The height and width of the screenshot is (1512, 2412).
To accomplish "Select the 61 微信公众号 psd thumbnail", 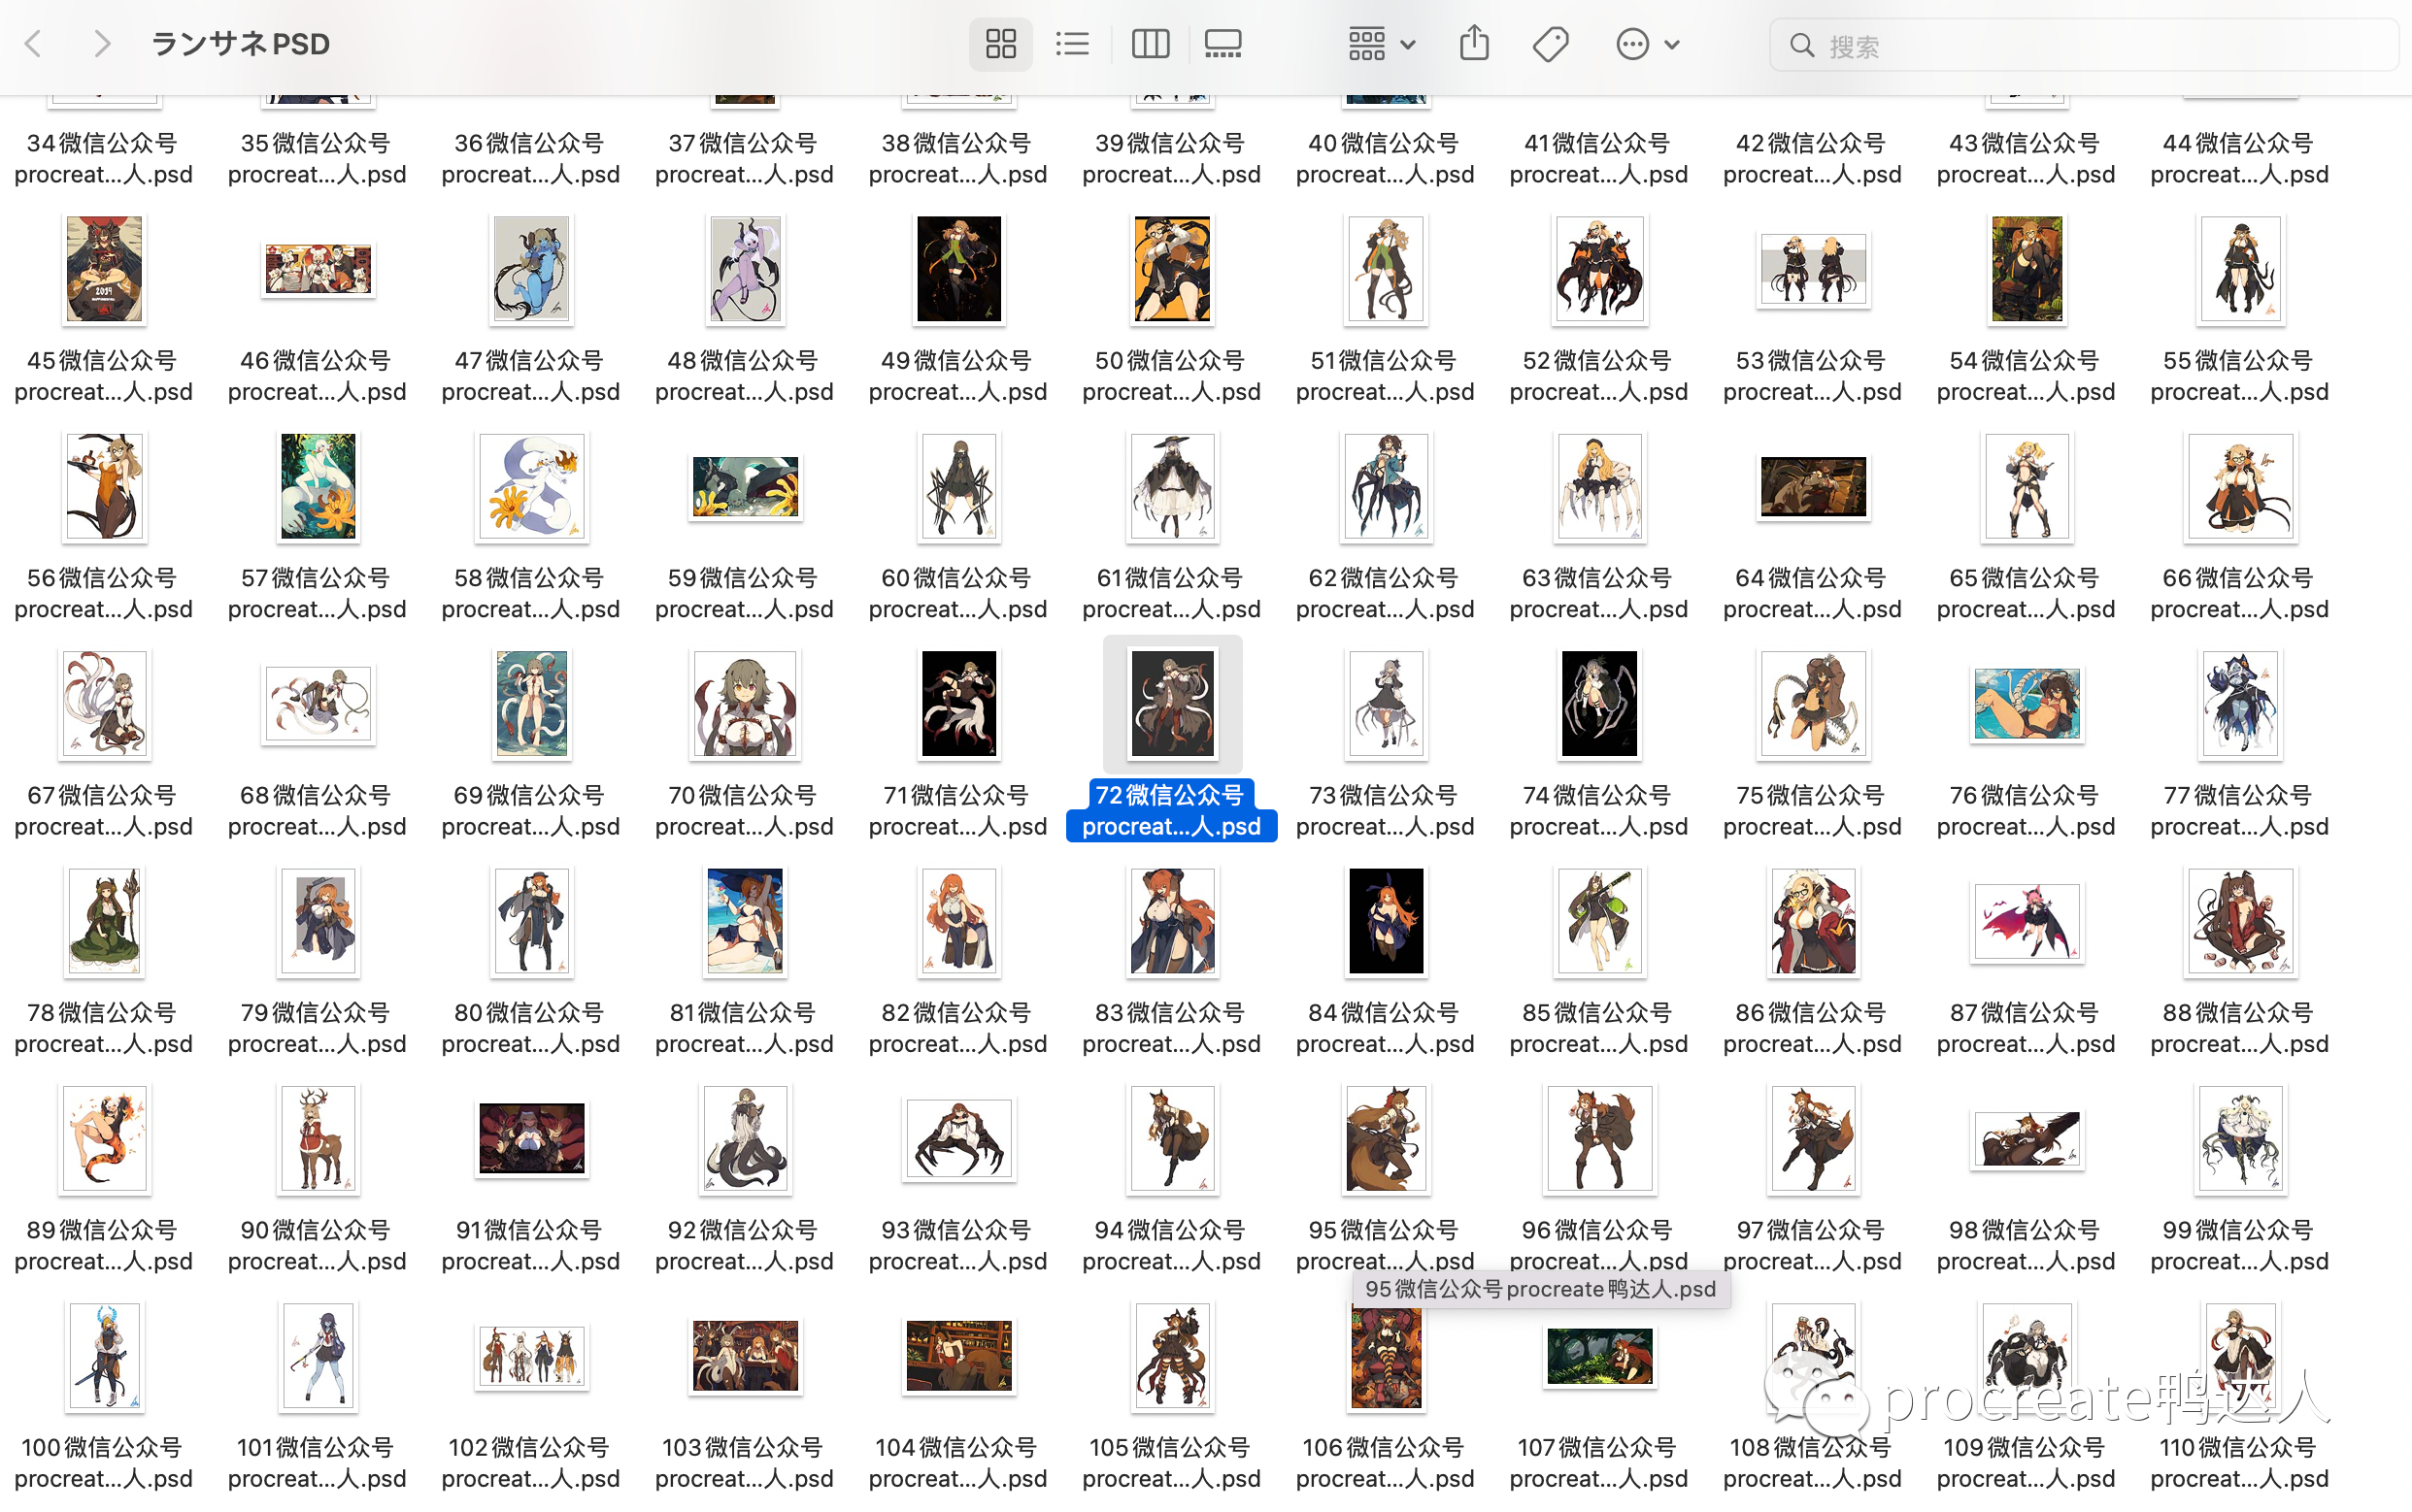I will [1172, 487].
